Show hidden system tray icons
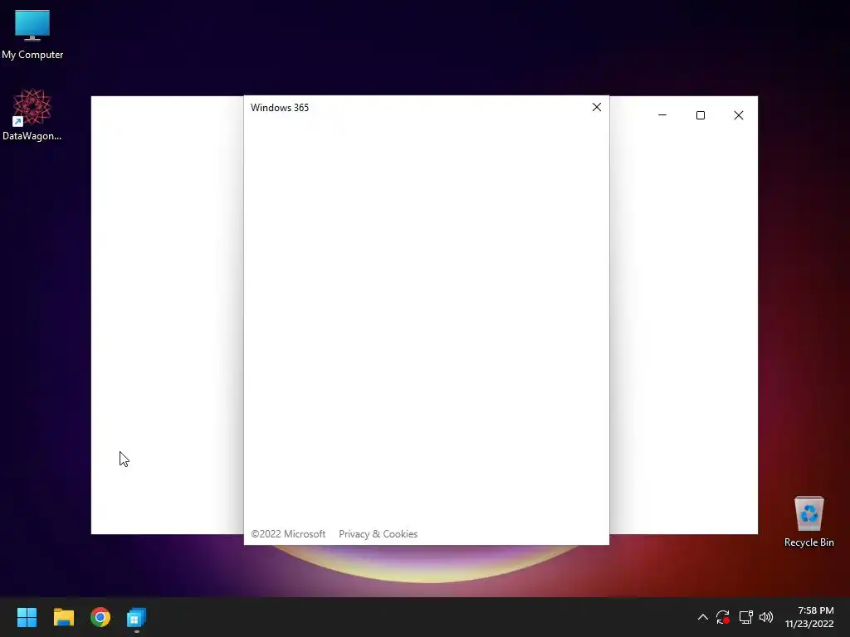 tap(702, 617)
